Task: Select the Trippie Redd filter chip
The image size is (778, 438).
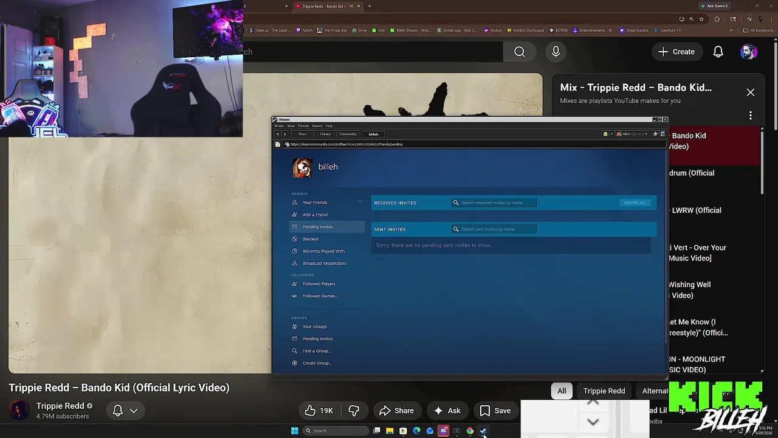Action: 604,391
